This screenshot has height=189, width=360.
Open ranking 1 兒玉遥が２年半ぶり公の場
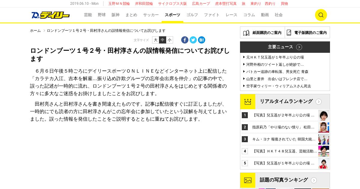click(x=283, y=115)
